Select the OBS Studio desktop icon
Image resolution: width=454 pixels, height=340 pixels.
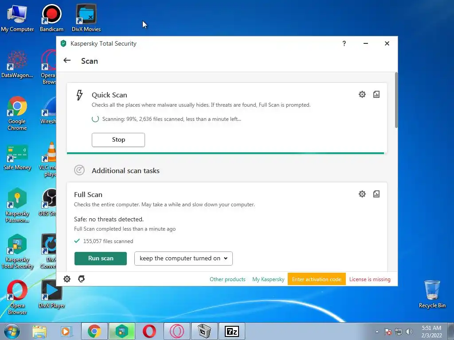pos(48,202)
